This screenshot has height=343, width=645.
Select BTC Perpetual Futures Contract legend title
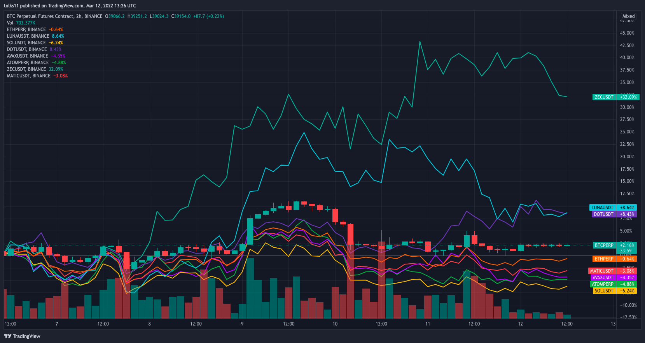54,16
